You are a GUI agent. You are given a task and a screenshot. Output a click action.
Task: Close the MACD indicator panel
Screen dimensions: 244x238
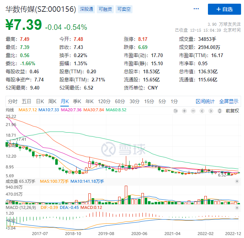pos(237,208)
